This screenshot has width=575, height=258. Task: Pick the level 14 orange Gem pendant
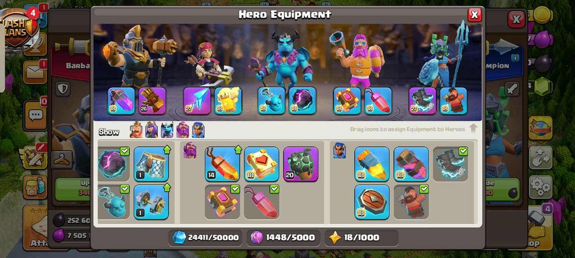click(x=222, y=164)
